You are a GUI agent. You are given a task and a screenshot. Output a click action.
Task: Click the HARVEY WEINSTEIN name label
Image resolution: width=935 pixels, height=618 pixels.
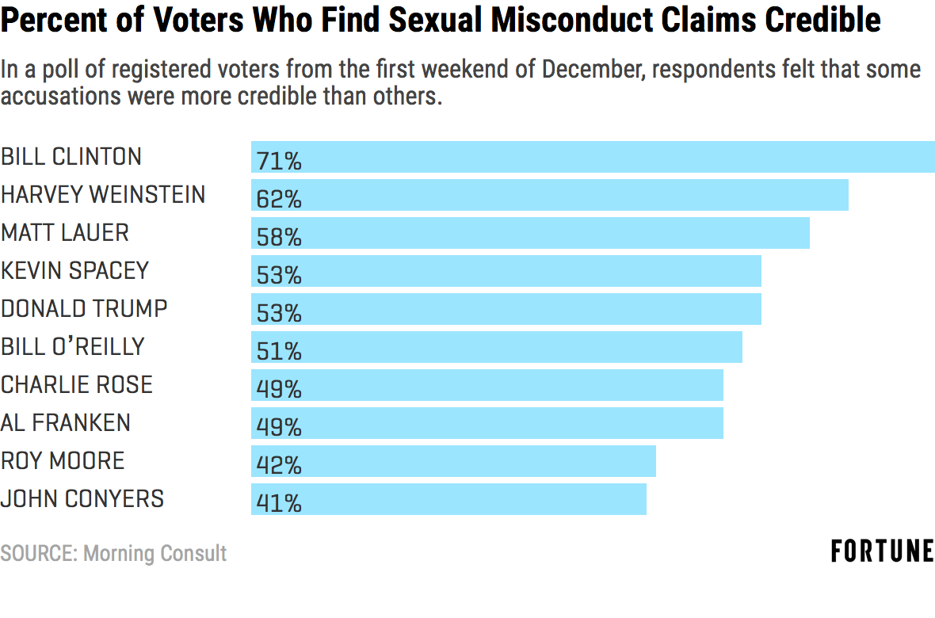point(103,195)
